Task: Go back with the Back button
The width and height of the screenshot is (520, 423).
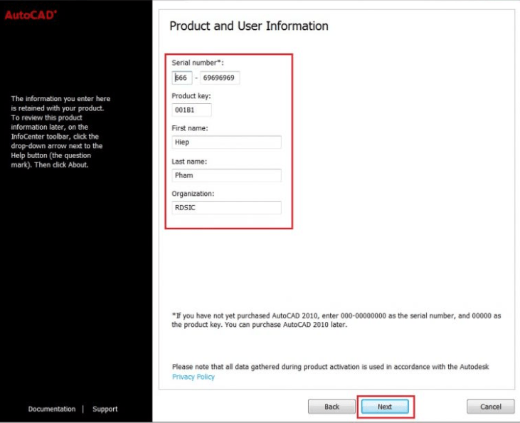Action: (331, 407)
